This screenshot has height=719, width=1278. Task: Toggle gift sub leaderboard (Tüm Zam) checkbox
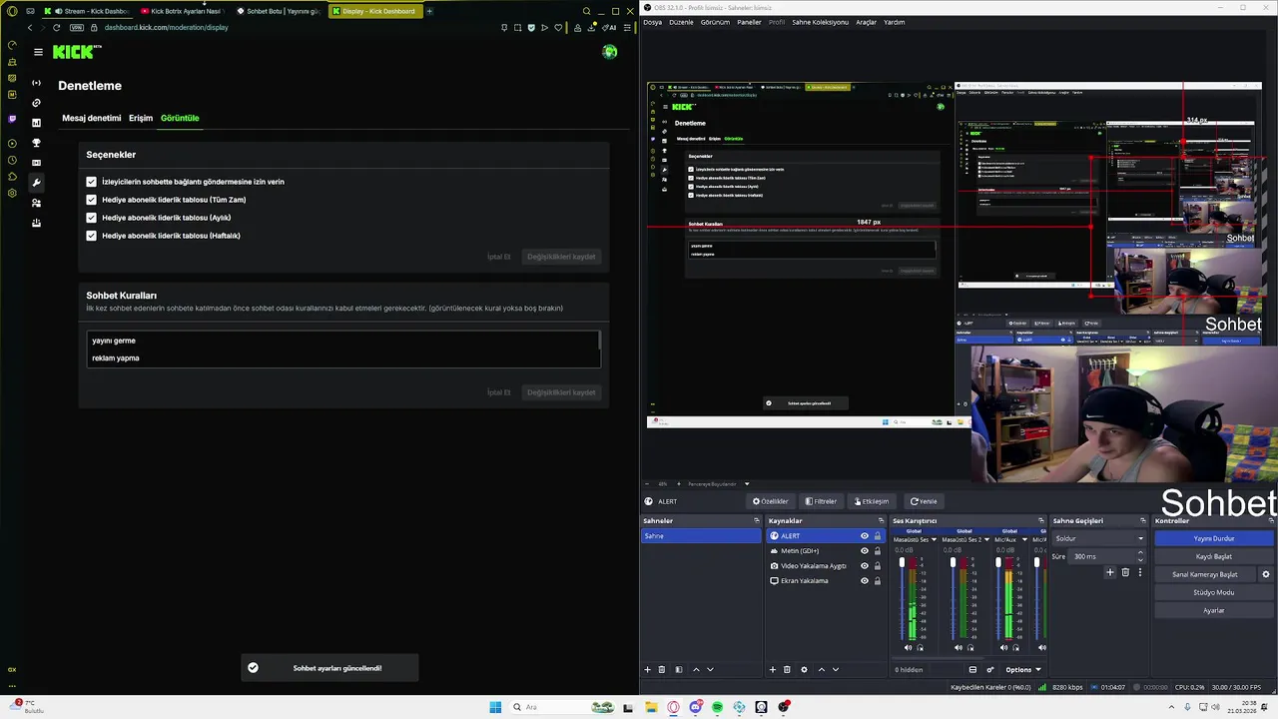[x=91, y=200]
